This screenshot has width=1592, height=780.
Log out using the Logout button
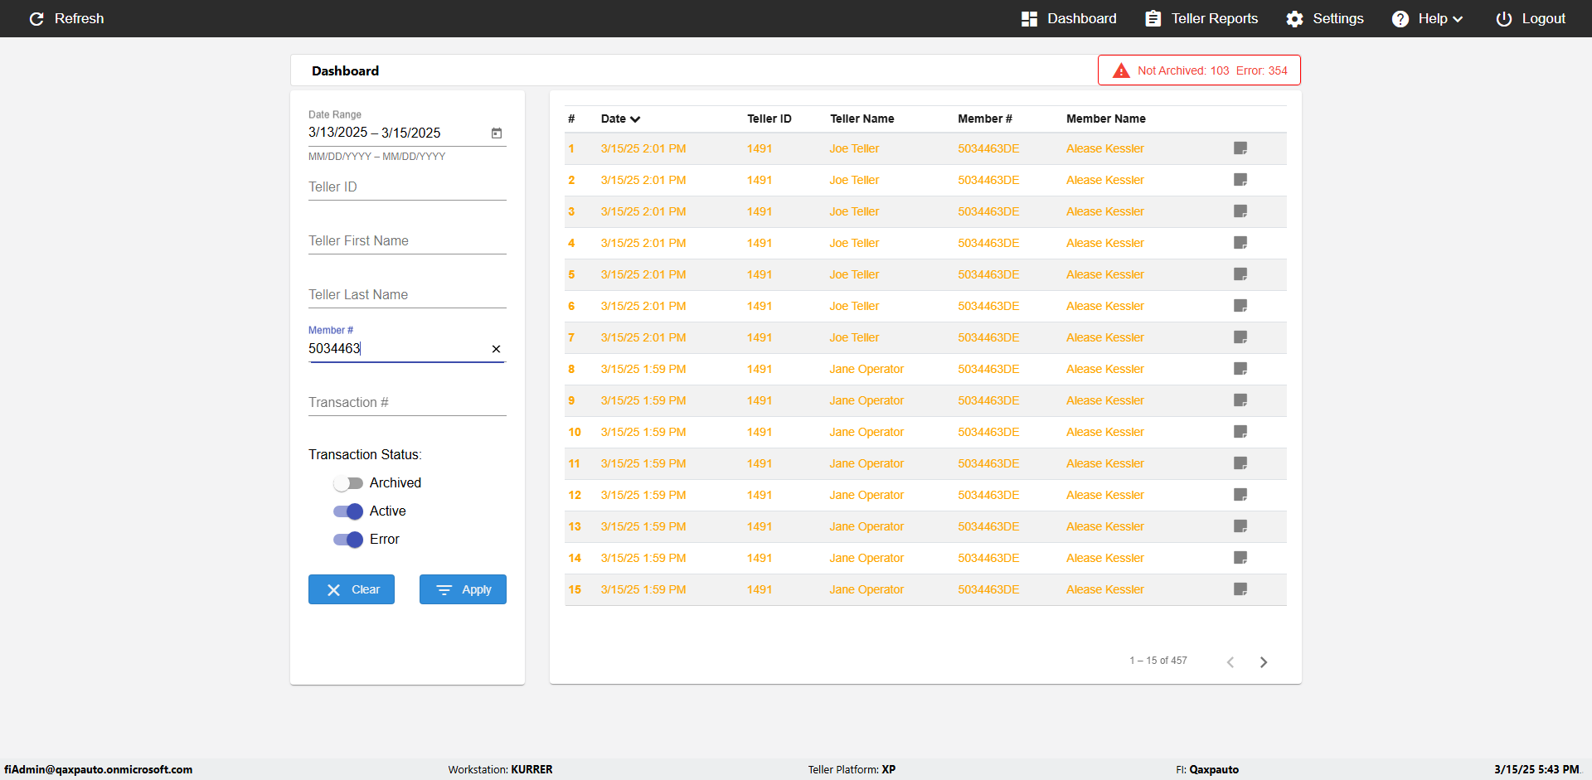click(1531, 18)
